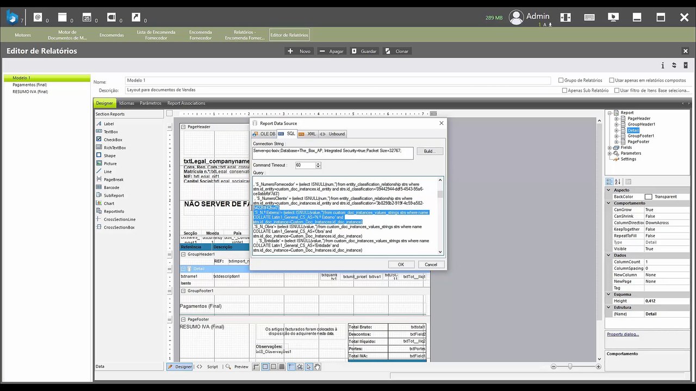The image size is (696, 391).
Task: Click the info icon in editor header
Action: click(662, 65)
